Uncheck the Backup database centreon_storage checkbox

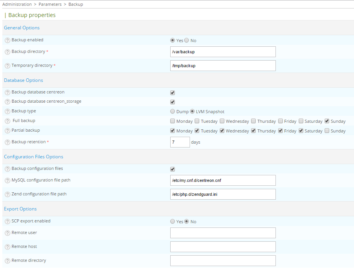(172, 102)
